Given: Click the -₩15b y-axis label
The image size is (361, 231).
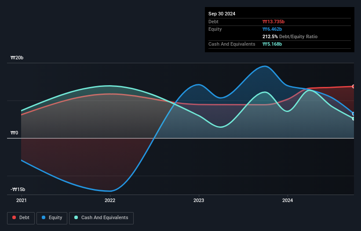Looking at the screenshot, I should pyautogui.click(x=18, y=189).
